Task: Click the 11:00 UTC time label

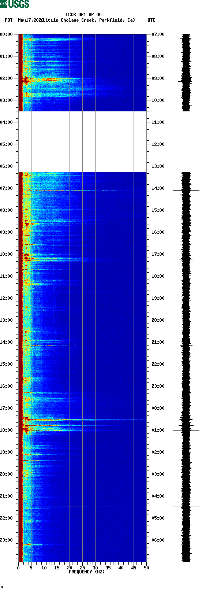Action: [158, 122]
